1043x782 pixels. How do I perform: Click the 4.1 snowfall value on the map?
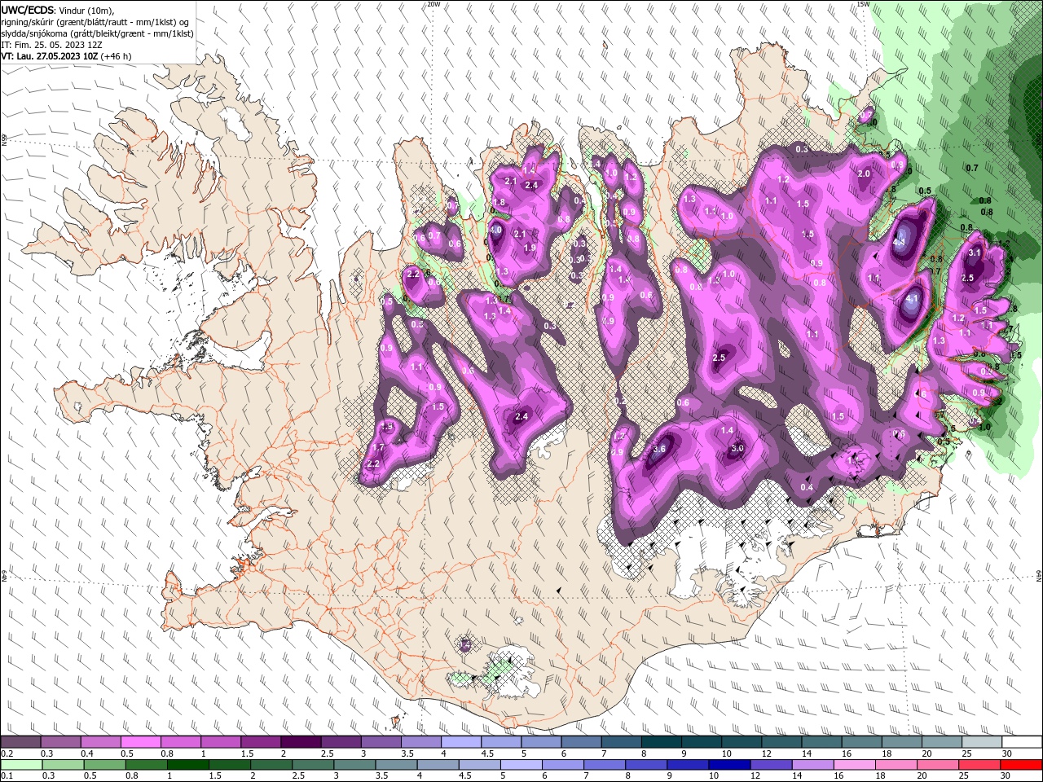click(913, 299)
